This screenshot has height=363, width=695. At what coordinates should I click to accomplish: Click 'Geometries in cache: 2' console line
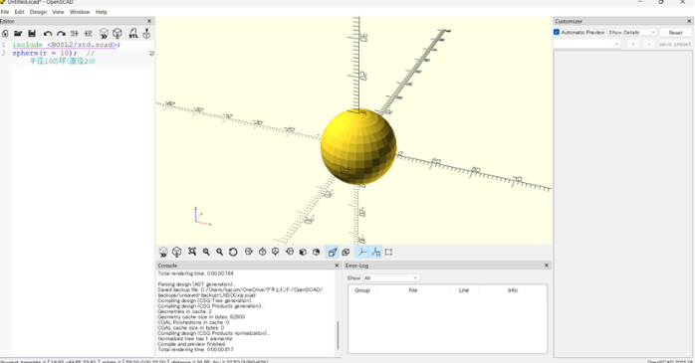click(x=184, y=311)
